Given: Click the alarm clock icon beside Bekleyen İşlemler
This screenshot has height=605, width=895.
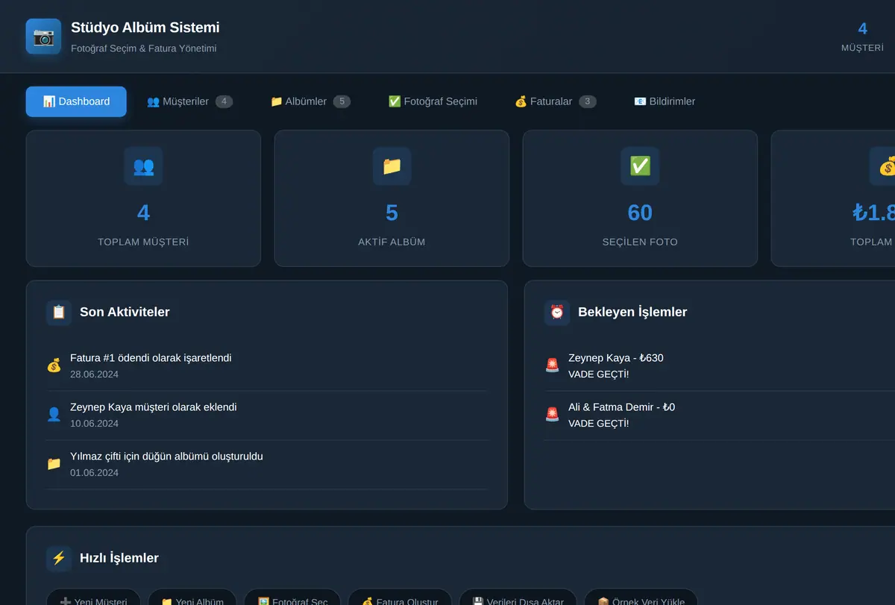Looking at the screenshot, I should 557,313.
